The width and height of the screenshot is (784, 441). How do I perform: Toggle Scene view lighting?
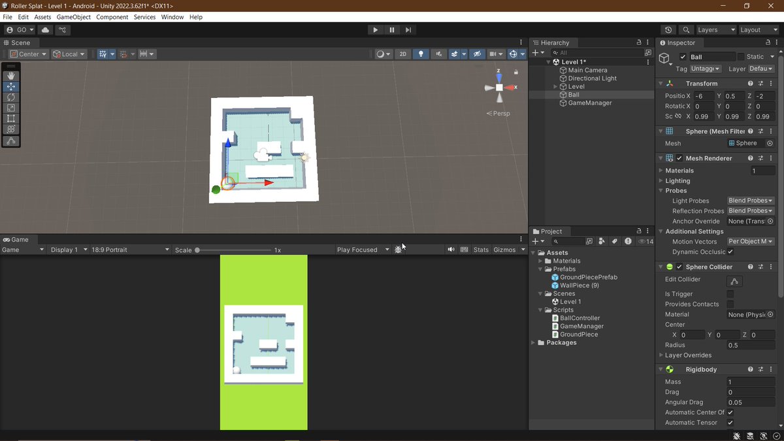tap(421, 54)
